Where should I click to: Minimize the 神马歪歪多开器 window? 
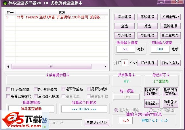point(161,2)
